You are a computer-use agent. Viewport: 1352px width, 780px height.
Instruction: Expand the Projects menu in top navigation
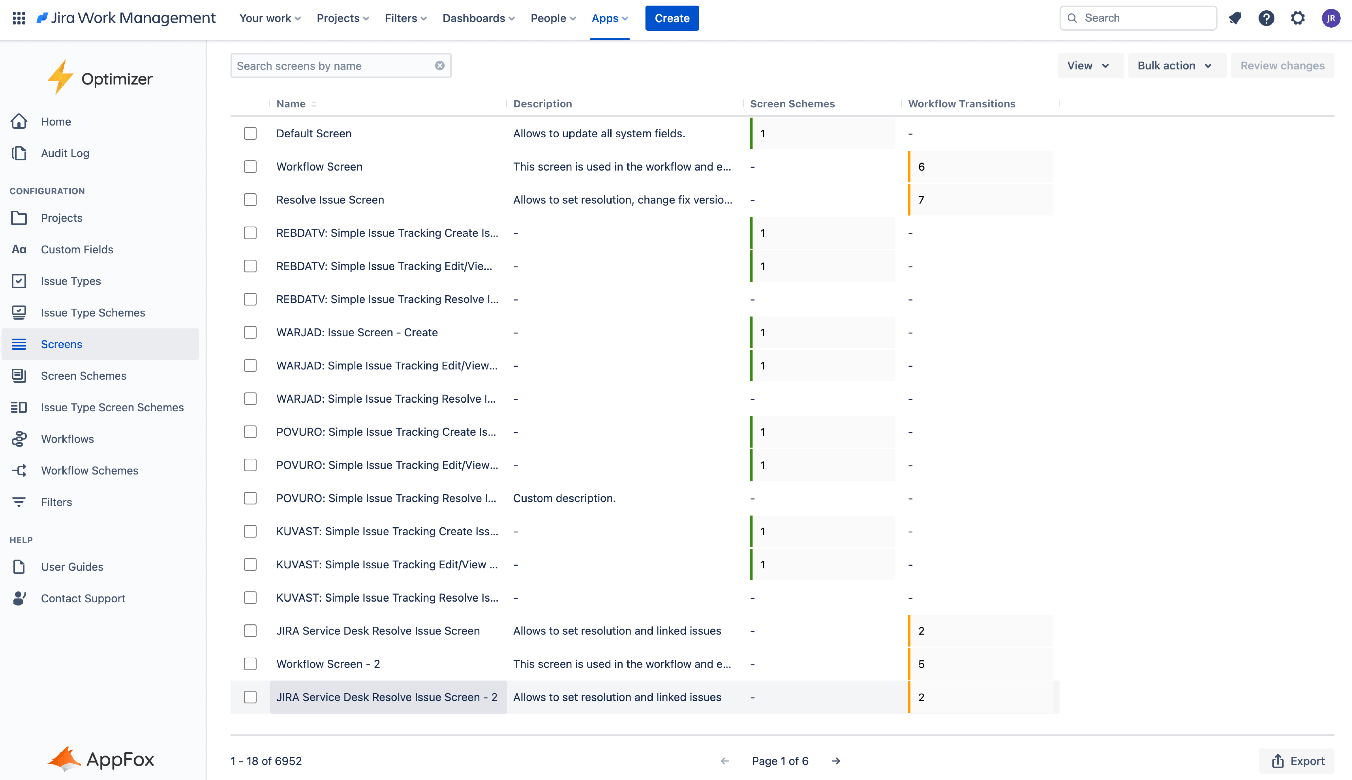coord(343,18)
